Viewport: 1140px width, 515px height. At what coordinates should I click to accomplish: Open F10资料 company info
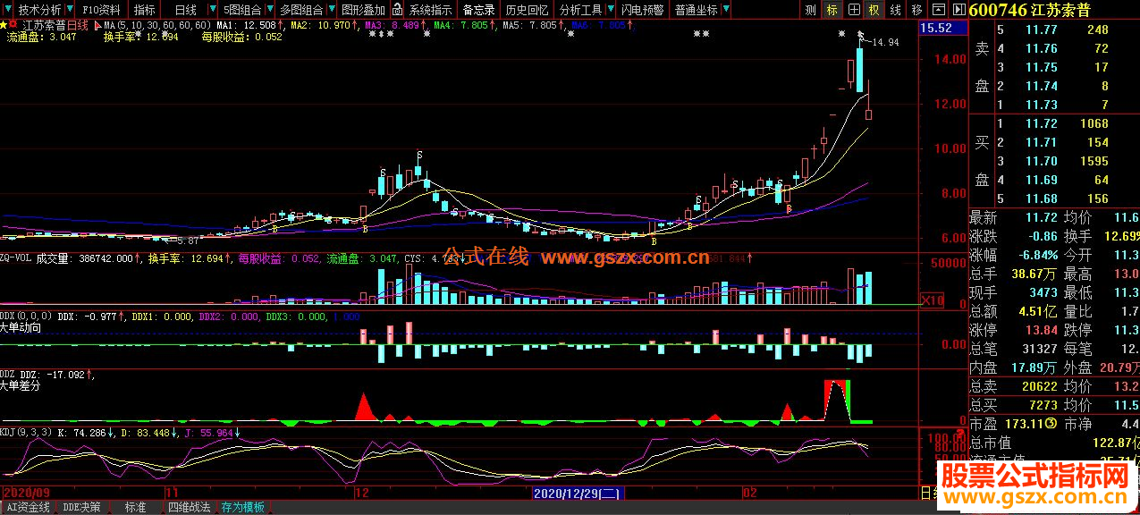point(102,9)
